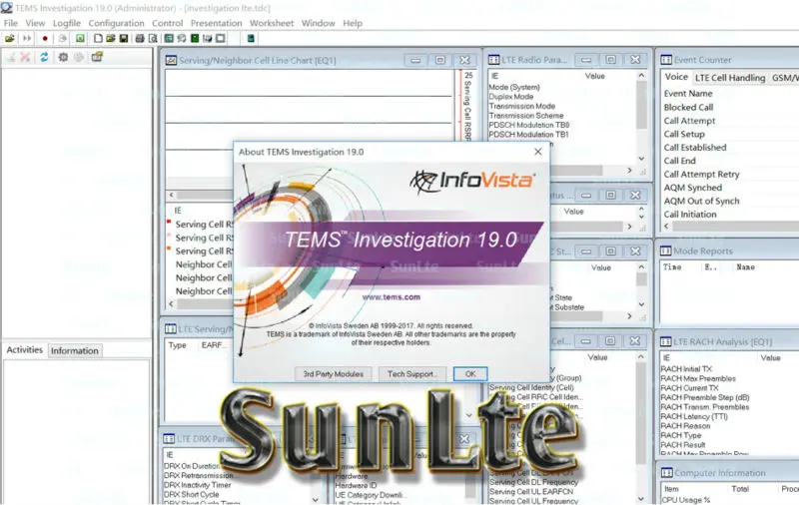The height and width of the screenshot is (505, 799).
Task: Click the dark green panel toolbar icon
Action: pyautogui.click(x=195, y=39)
